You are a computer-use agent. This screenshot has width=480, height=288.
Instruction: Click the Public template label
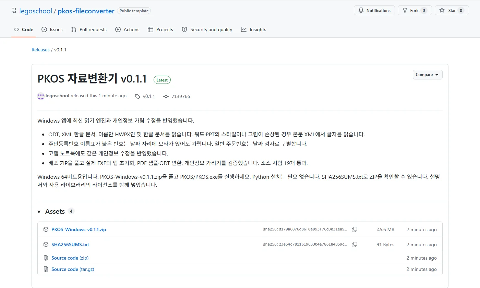(134, 11)
